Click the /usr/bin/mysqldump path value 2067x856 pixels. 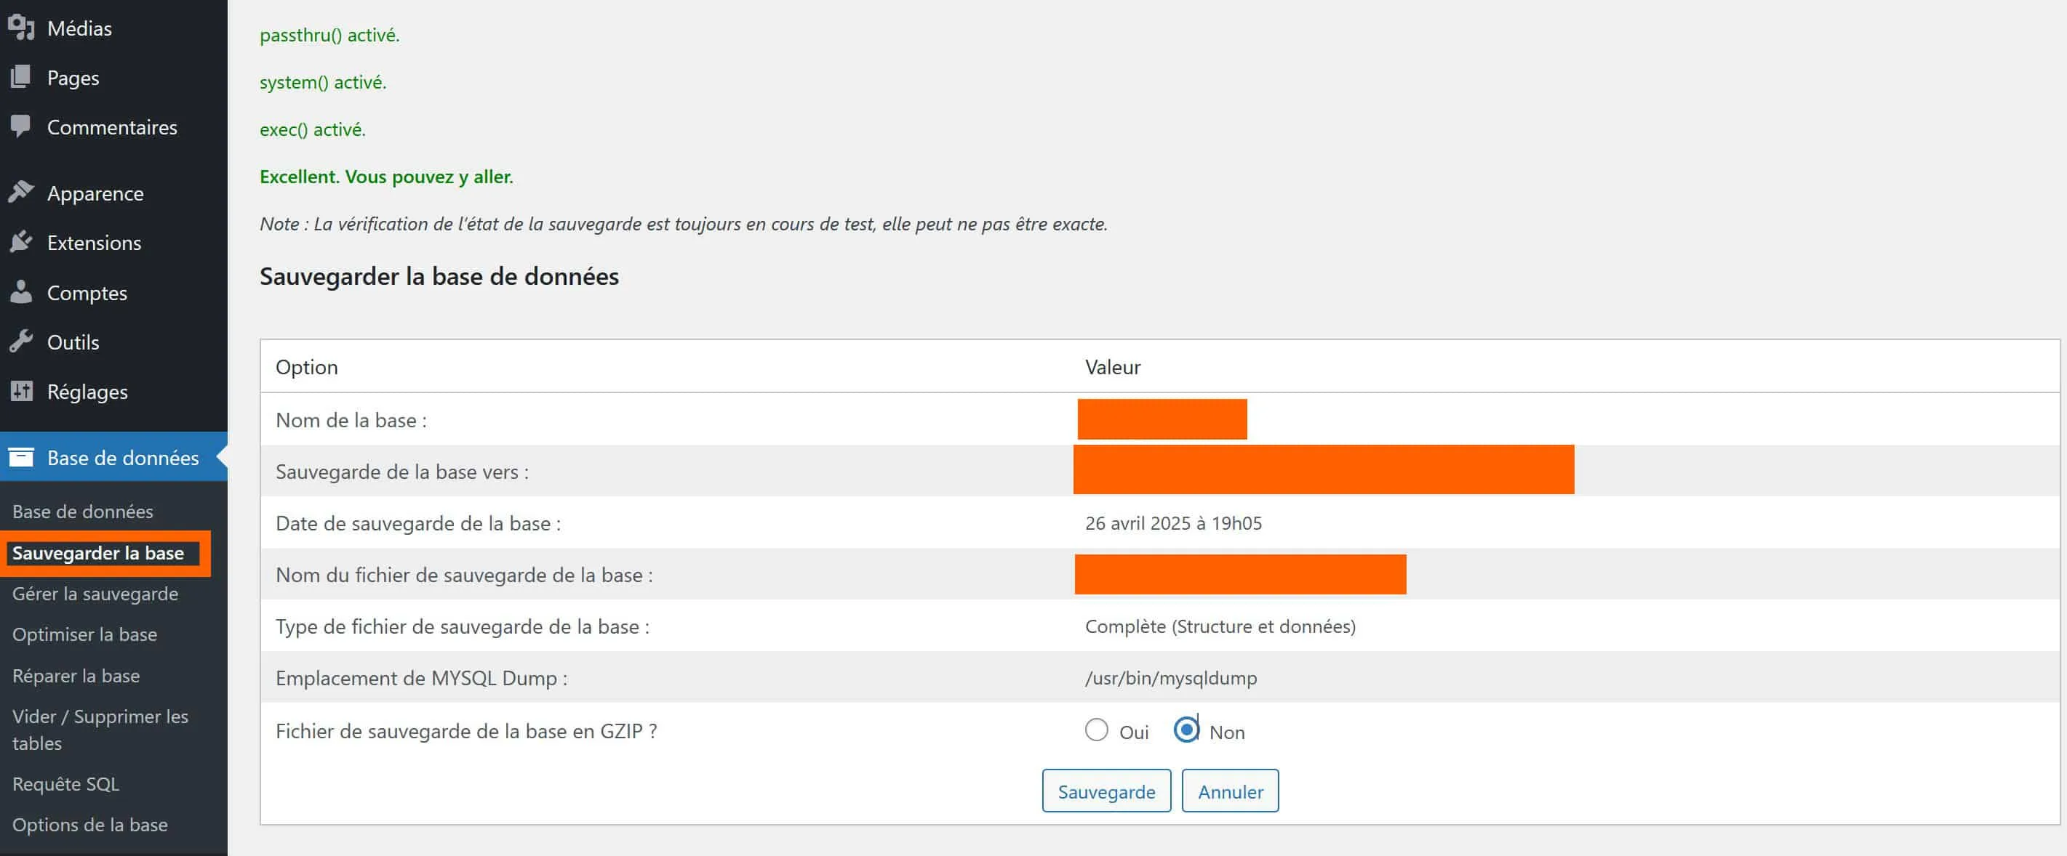point(1171,678)
